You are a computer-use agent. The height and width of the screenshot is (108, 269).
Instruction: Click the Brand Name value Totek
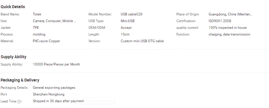tap(37, 14)
